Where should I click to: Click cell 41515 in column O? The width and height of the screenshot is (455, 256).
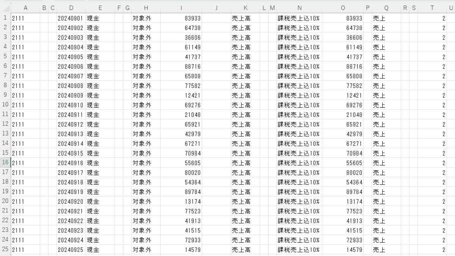point(343,230)
